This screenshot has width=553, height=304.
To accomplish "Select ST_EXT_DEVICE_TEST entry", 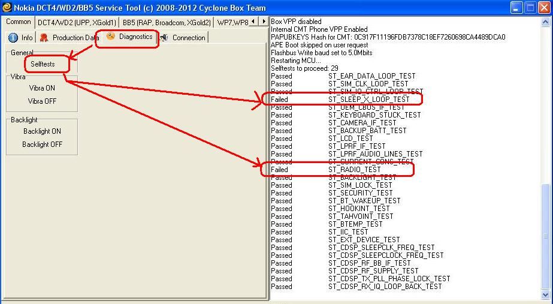I will pos(336,239).
